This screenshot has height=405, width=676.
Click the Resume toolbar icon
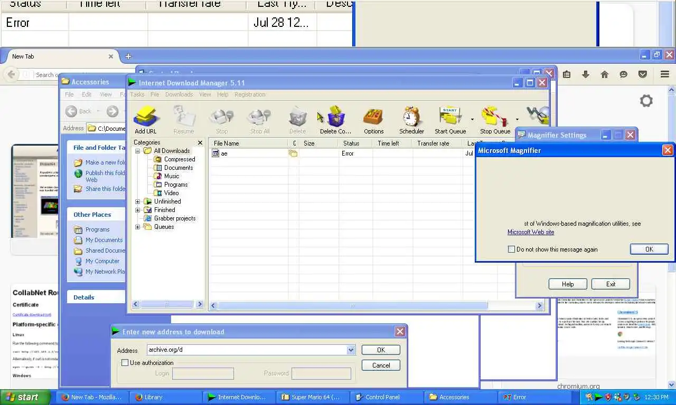point(184,119)
